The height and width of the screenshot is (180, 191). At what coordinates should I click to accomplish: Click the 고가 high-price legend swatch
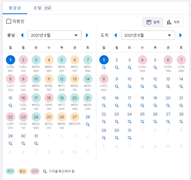coord(35,171)
